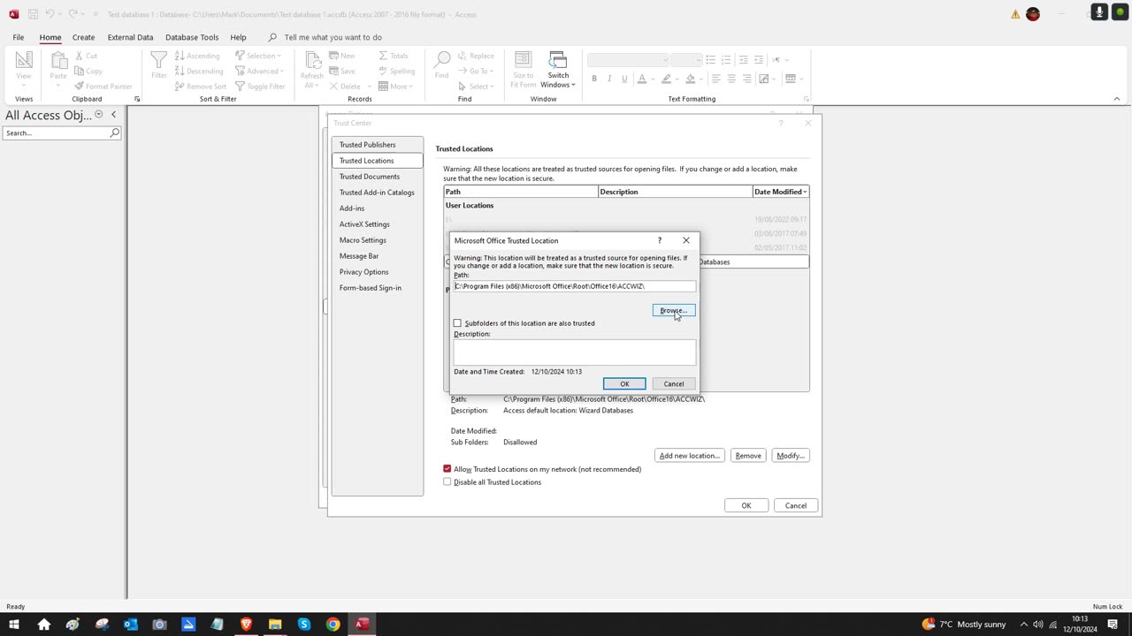Click the bullet list icon in Text Formatting
Screen dimensions: 1132x636
coord(710,59)
